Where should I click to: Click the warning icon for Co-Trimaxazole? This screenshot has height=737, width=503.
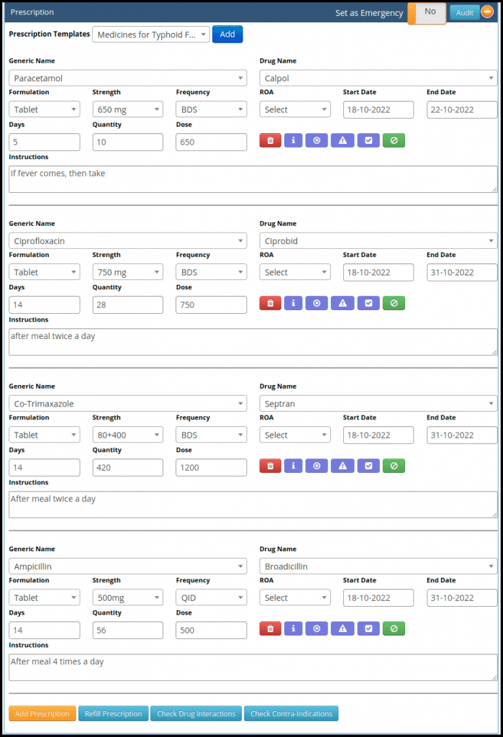pos(342,466)
